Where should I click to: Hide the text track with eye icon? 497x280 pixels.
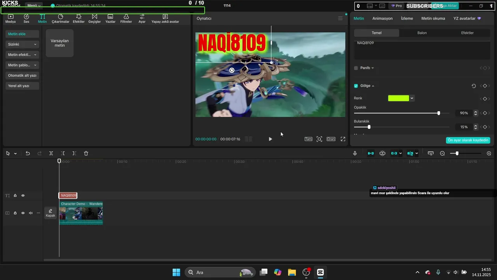[x=23, y=196]
